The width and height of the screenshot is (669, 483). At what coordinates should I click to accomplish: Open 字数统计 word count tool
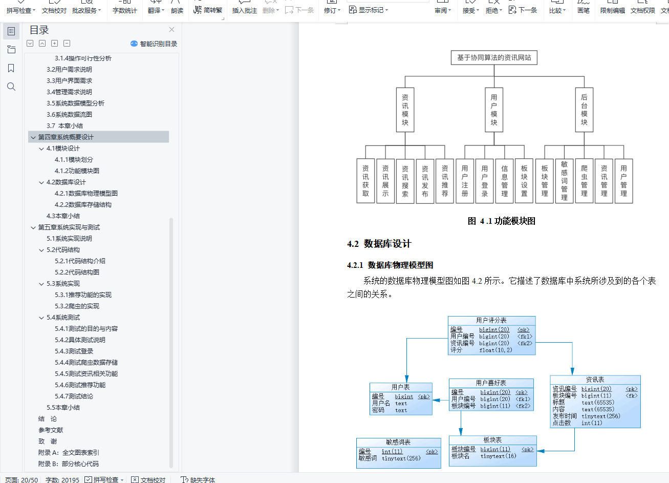click(125, 10)
